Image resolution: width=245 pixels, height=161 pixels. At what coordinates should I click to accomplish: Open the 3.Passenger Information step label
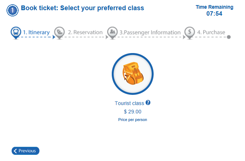[150, 32]
